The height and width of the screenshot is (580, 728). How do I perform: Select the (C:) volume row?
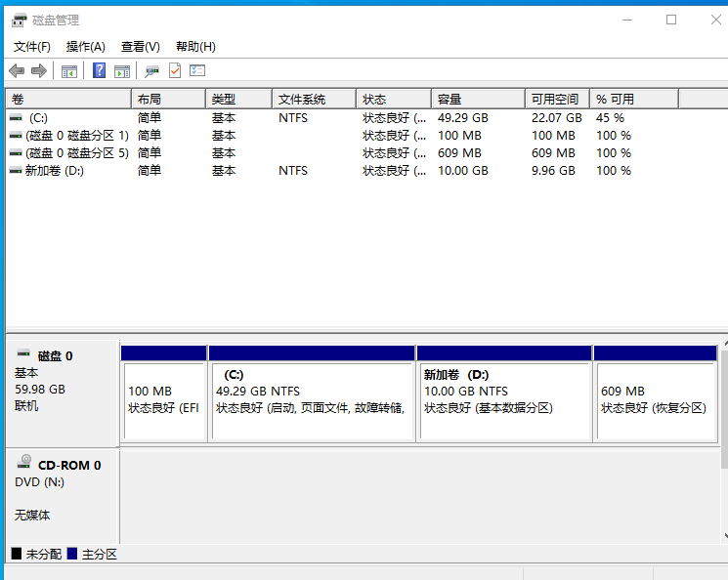[366, 118]
